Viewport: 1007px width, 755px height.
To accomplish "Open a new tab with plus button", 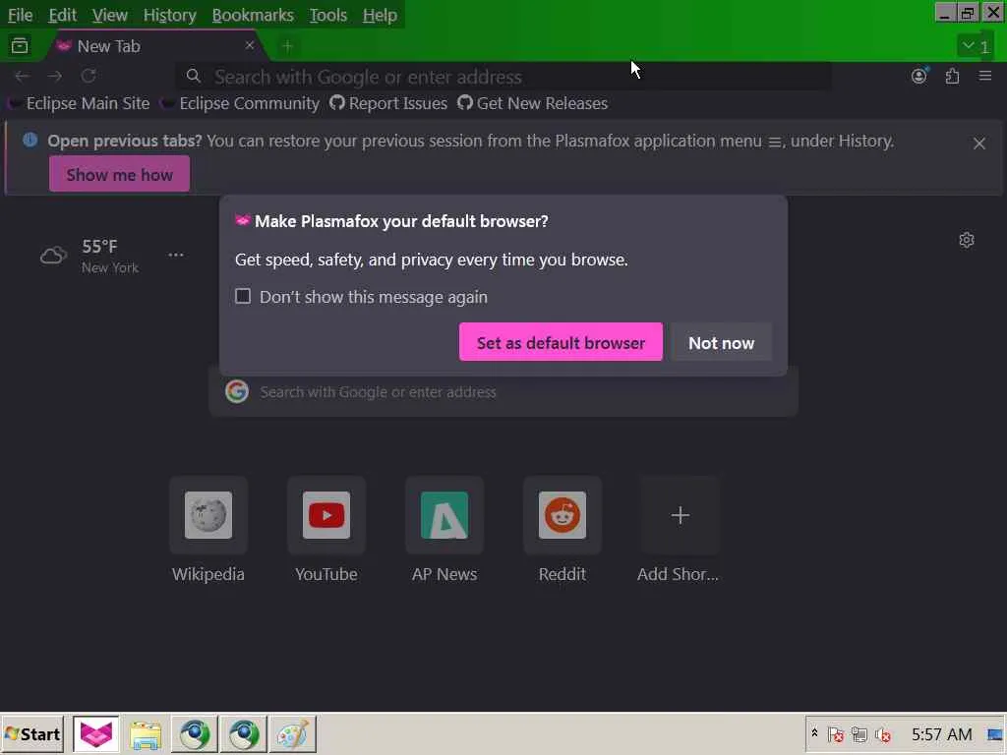I will coord(288,46).
